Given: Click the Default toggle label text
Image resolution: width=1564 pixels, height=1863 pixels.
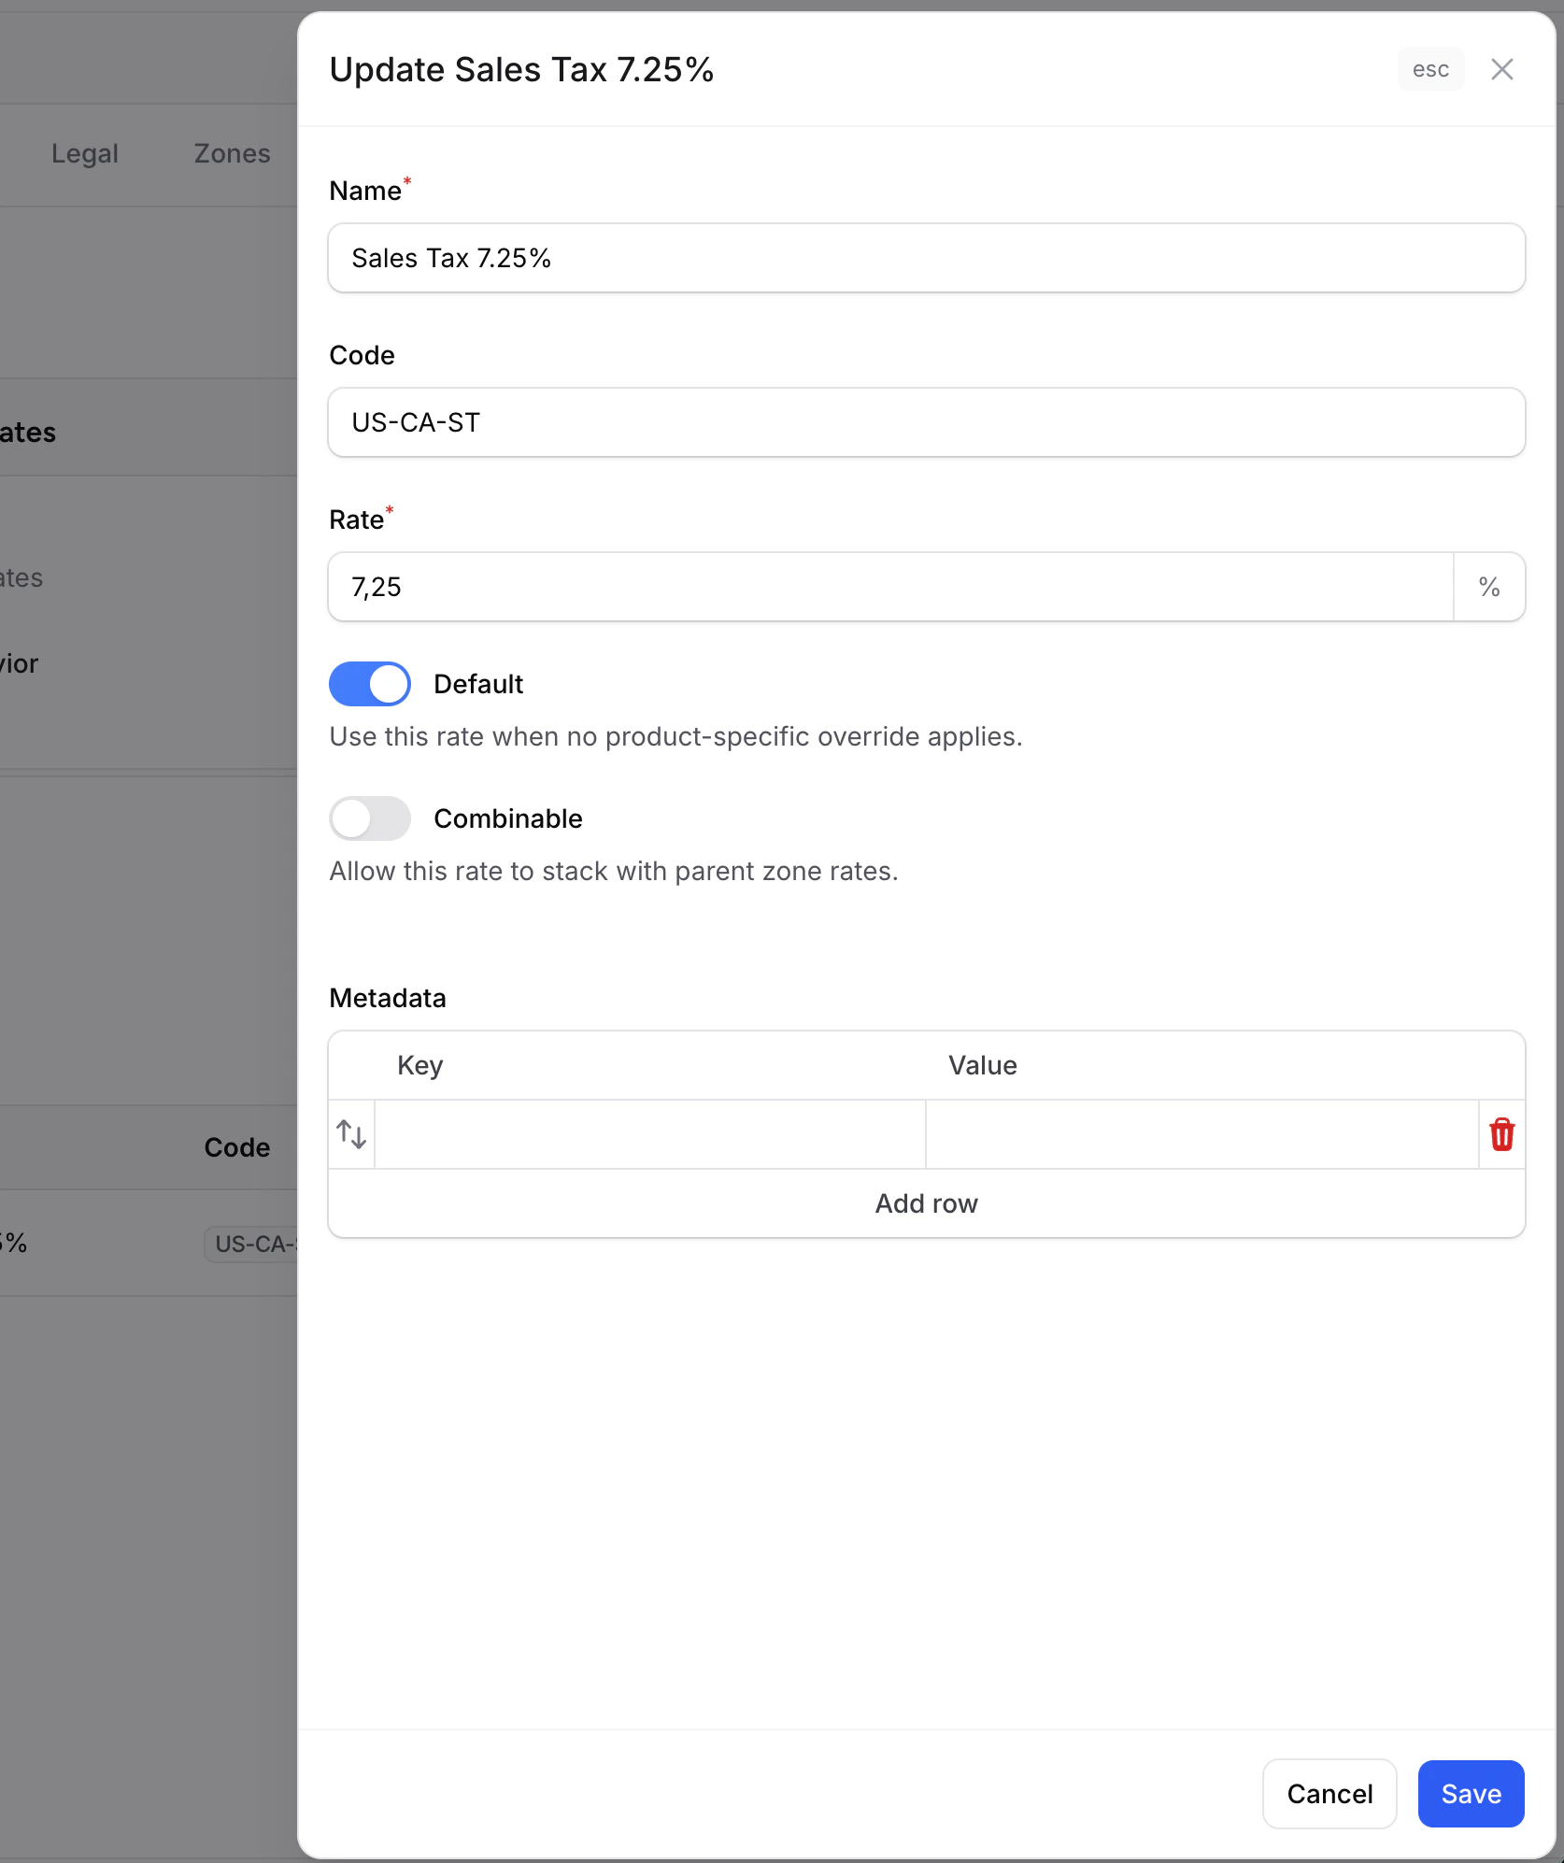Looking at the screenshot, I should pyautogui.click(x=478, y=684).
